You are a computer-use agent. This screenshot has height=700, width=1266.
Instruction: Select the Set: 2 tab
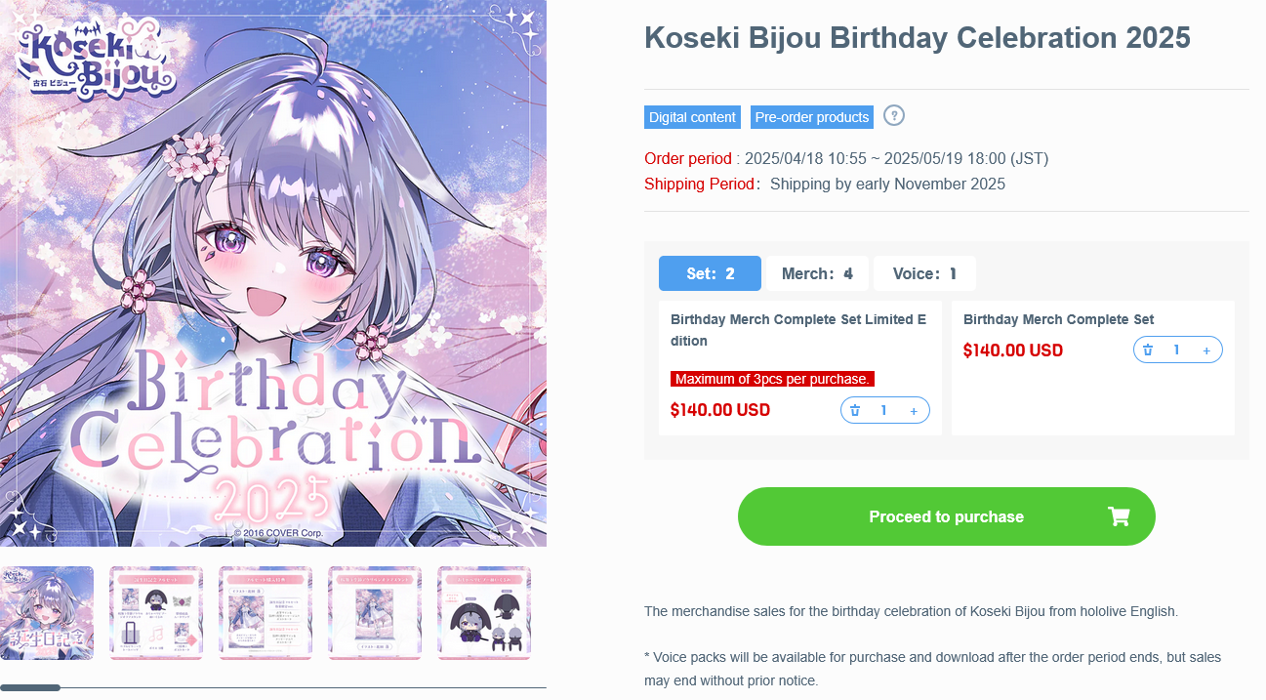[710, 273]
